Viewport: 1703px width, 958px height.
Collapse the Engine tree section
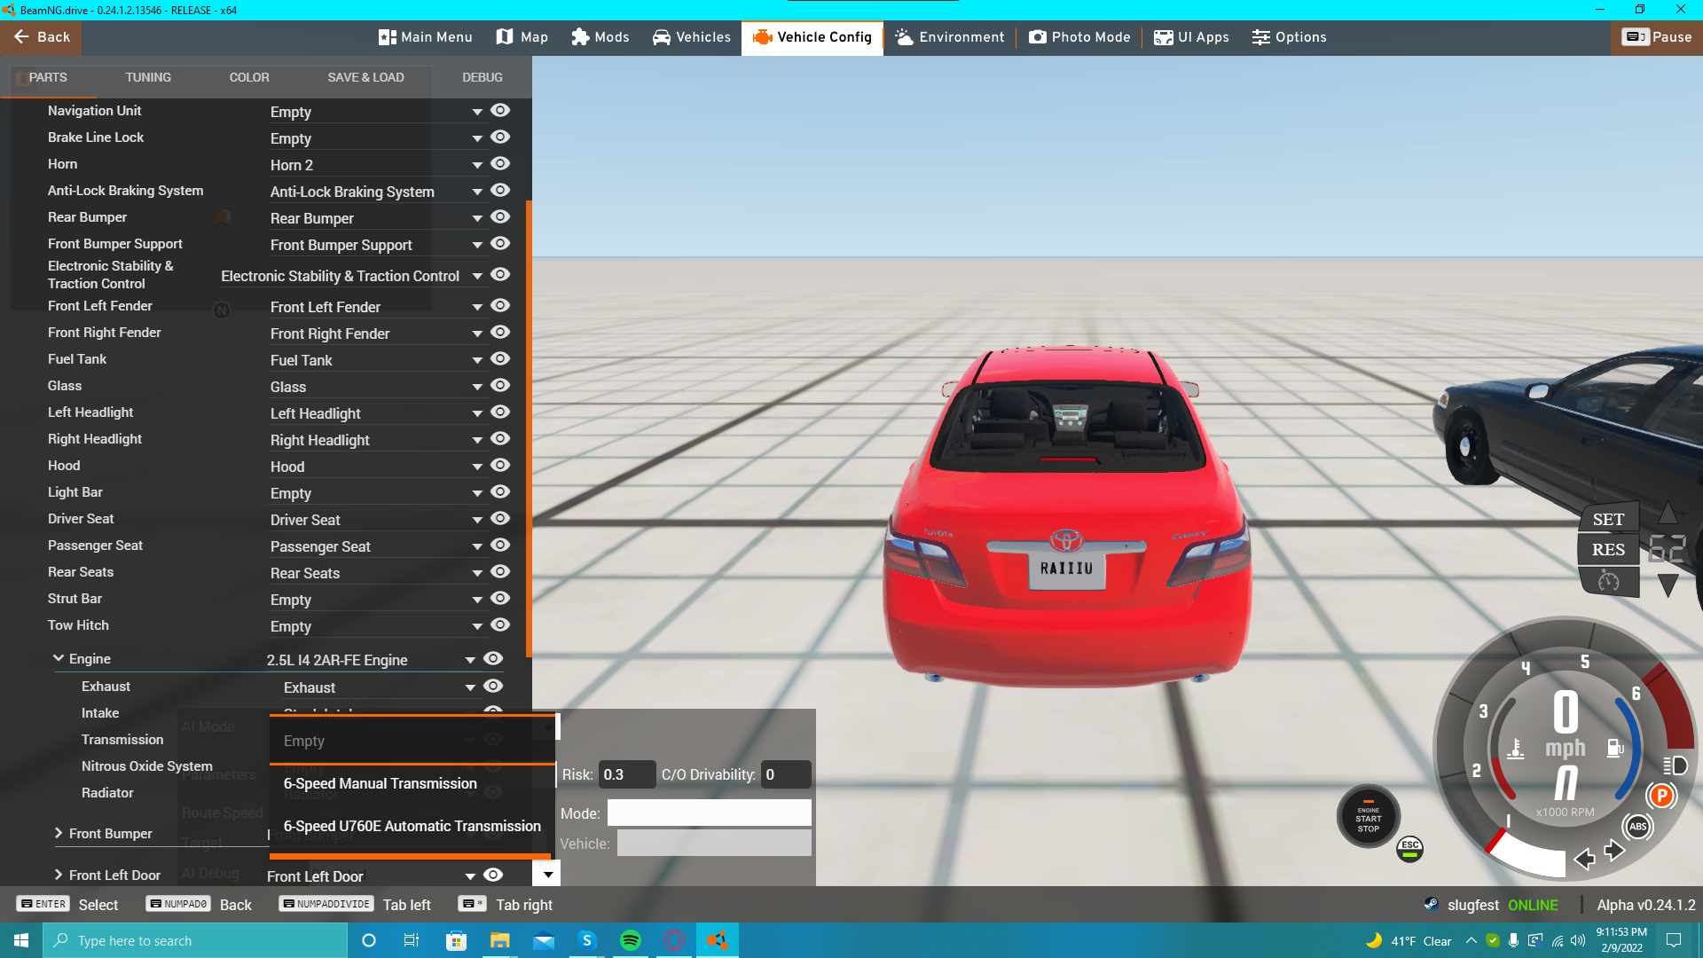pyautogui.click(x=59, y=658)
